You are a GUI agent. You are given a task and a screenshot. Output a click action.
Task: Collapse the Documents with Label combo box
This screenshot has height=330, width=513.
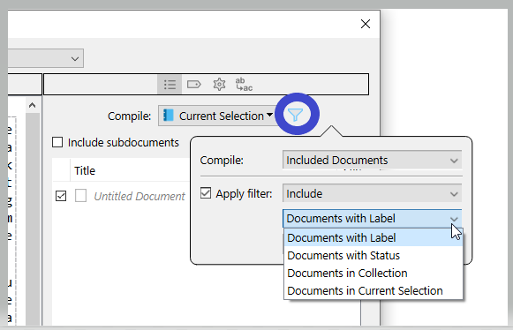(x=372, y=219)
